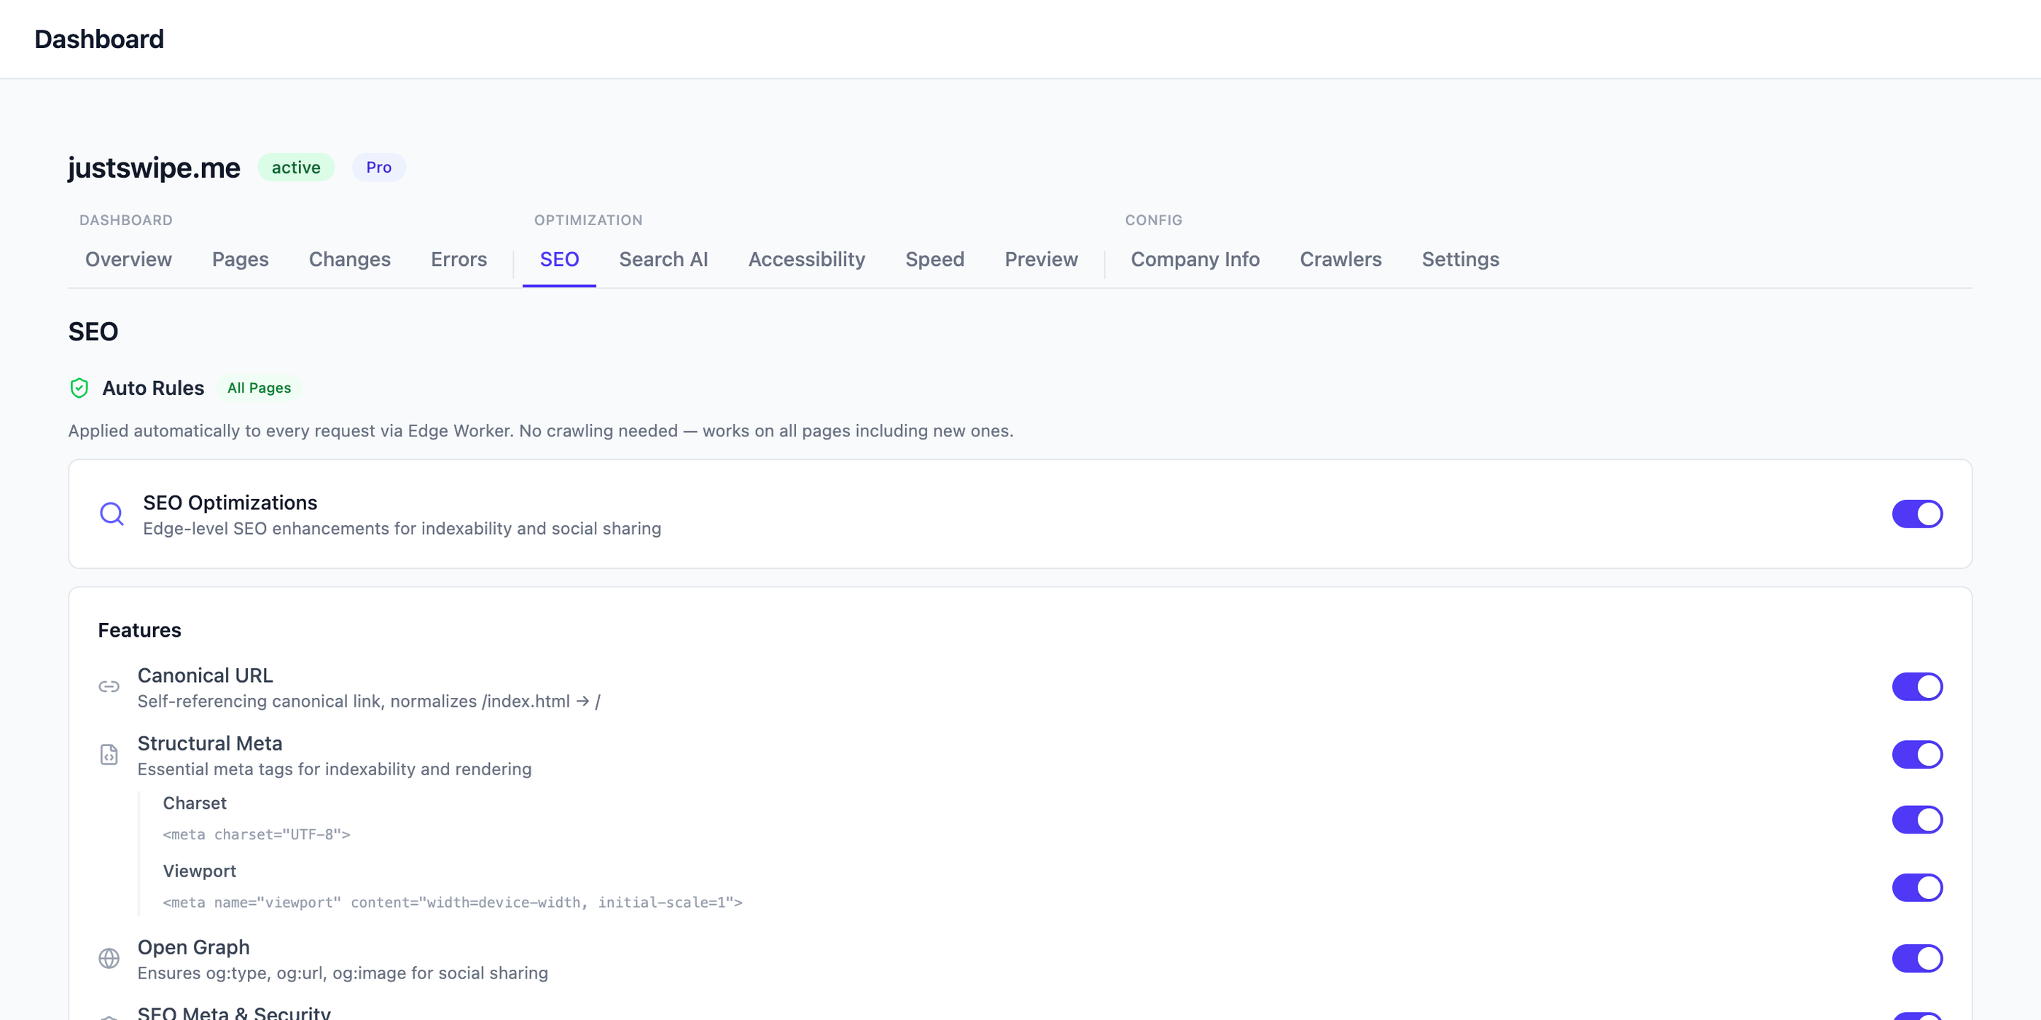Open the Overview tab
Image resolution: width=2041 pixels, height=1020 pixels.
pos(128,259)
